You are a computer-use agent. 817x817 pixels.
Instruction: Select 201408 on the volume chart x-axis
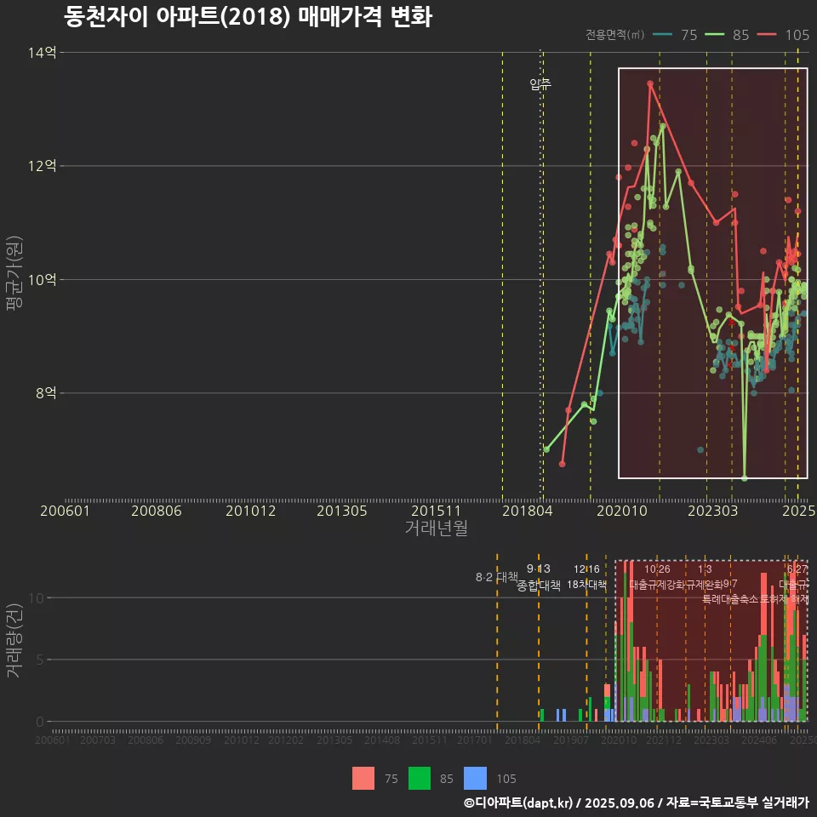pyautogui.click(x=381, y=740)
